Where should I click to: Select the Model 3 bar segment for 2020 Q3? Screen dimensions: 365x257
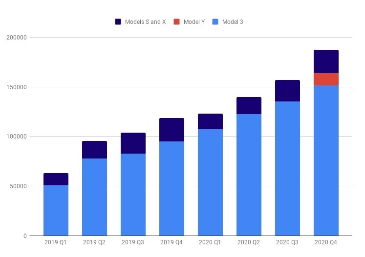coord(287,168)
